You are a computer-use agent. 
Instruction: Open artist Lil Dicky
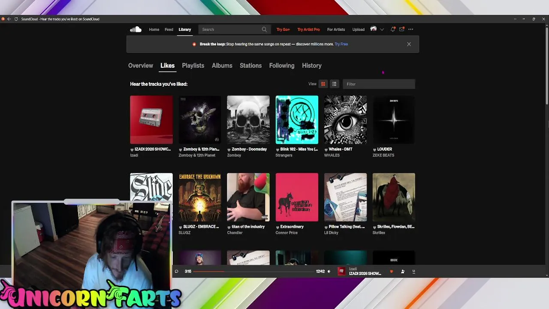(331, 233)
